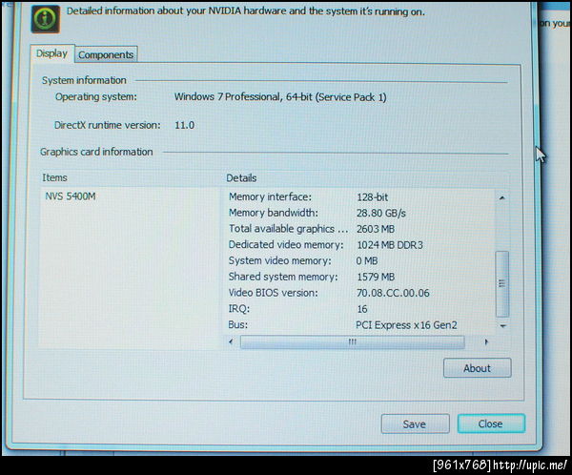Click the details list scroll up arrow
Screen dimensions: 572x475
[502, 197]
